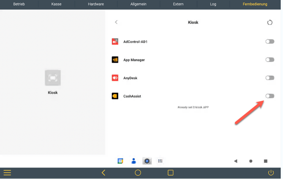Enable kiosk toggle for CashAssist

pyautogui.click(x=269, y=96)
